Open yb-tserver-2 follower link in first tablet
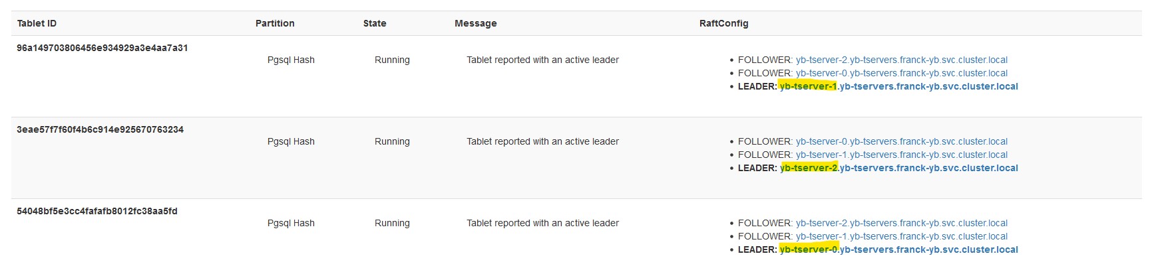The image size is (1150, 274). pyautogui.click(x=901, y=60)
